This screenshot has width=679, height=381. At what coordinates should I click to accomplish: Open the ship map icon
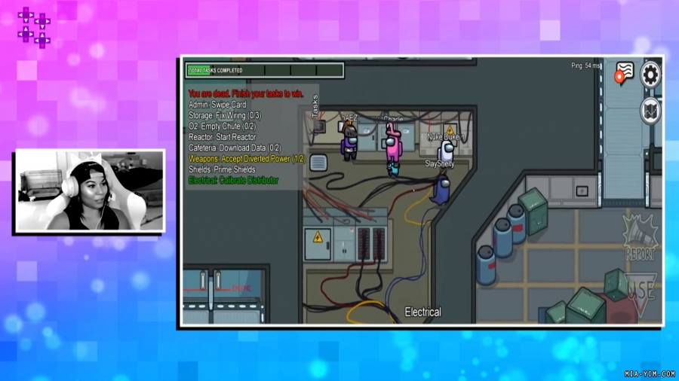point(650,111)
